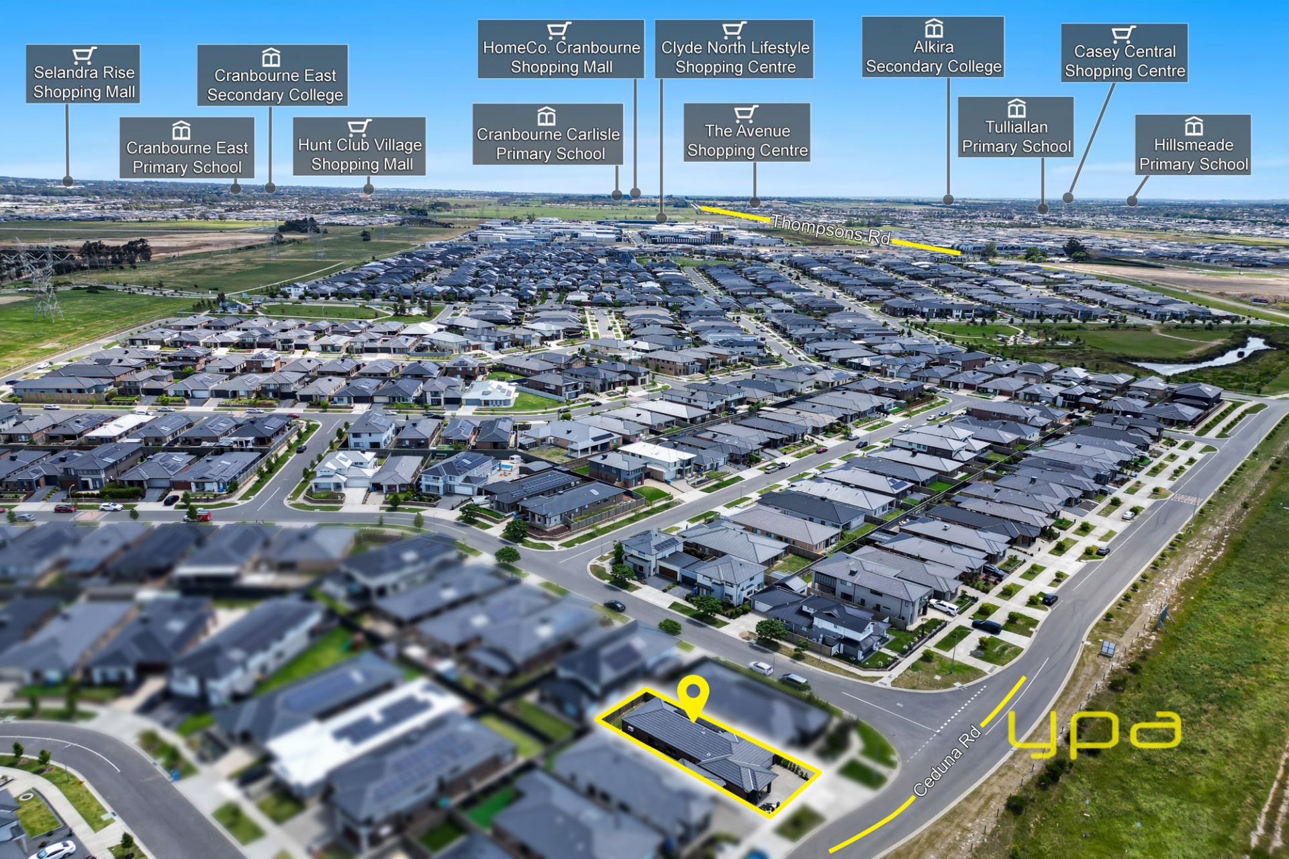Click the Hillsmeade Primary School building icon

tap(1194, 126)
